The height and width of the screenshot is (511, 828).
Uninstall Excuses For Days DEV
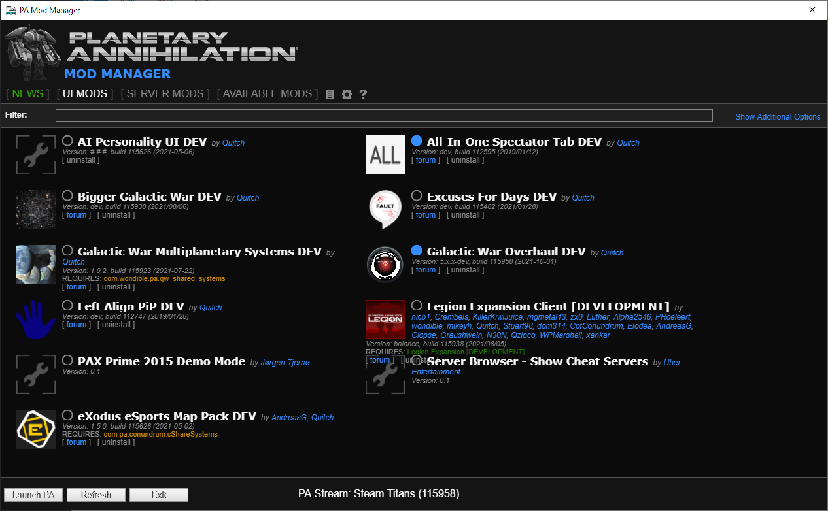point(465,215)
